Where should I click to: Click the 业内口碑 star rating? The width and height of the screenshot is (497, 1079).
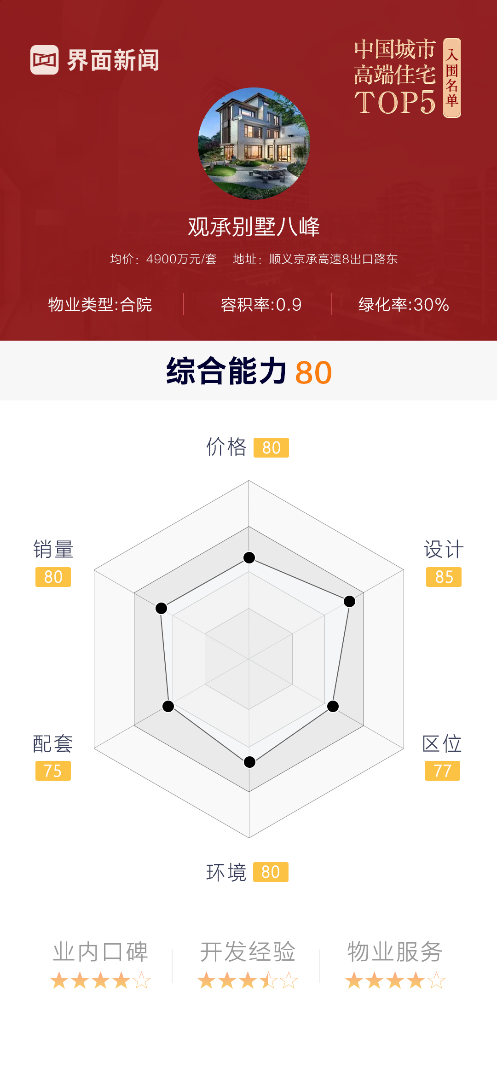[100, 980]
